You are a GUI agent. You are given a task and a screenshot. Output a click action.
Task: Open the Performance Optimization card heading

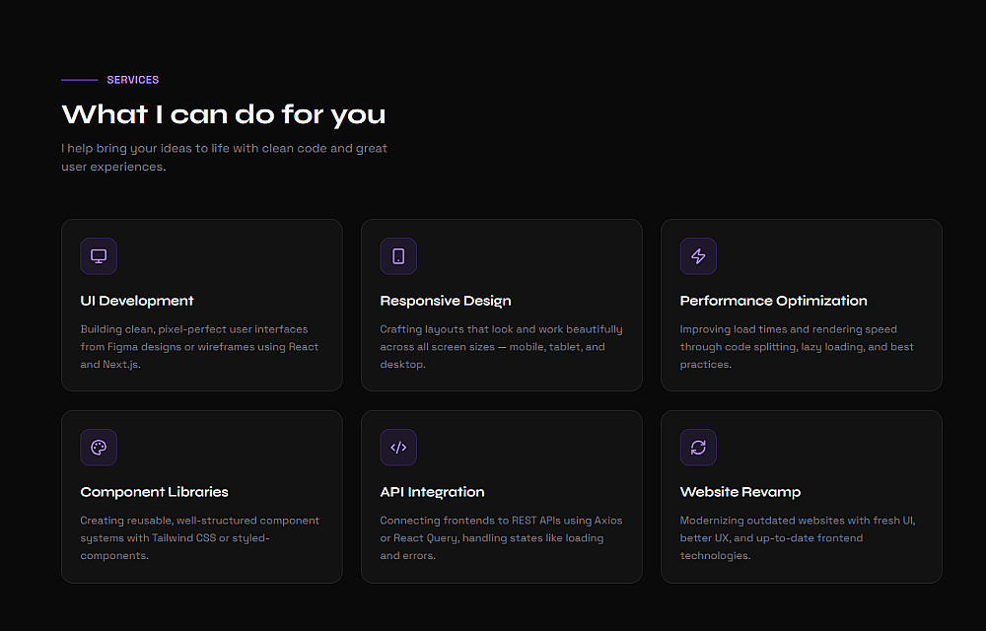click(774, 301)
